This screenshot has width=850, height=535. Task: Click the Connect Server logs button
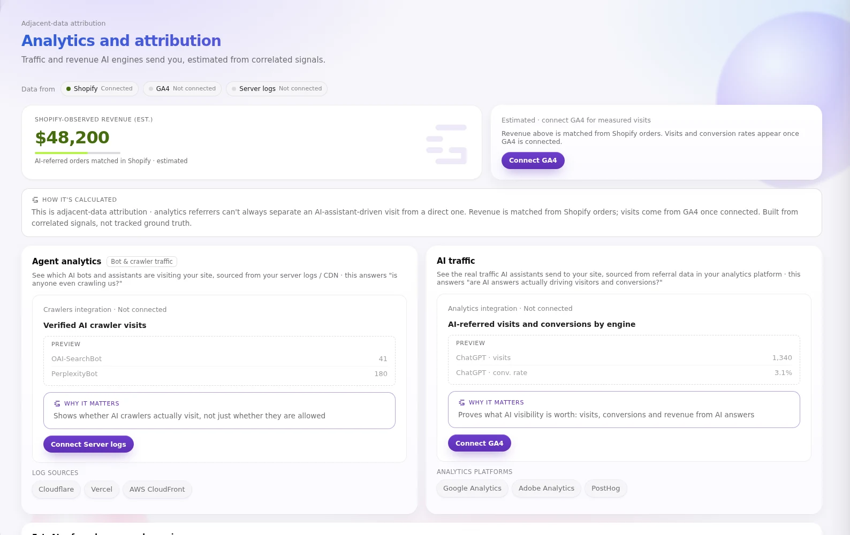coord(88,444)
